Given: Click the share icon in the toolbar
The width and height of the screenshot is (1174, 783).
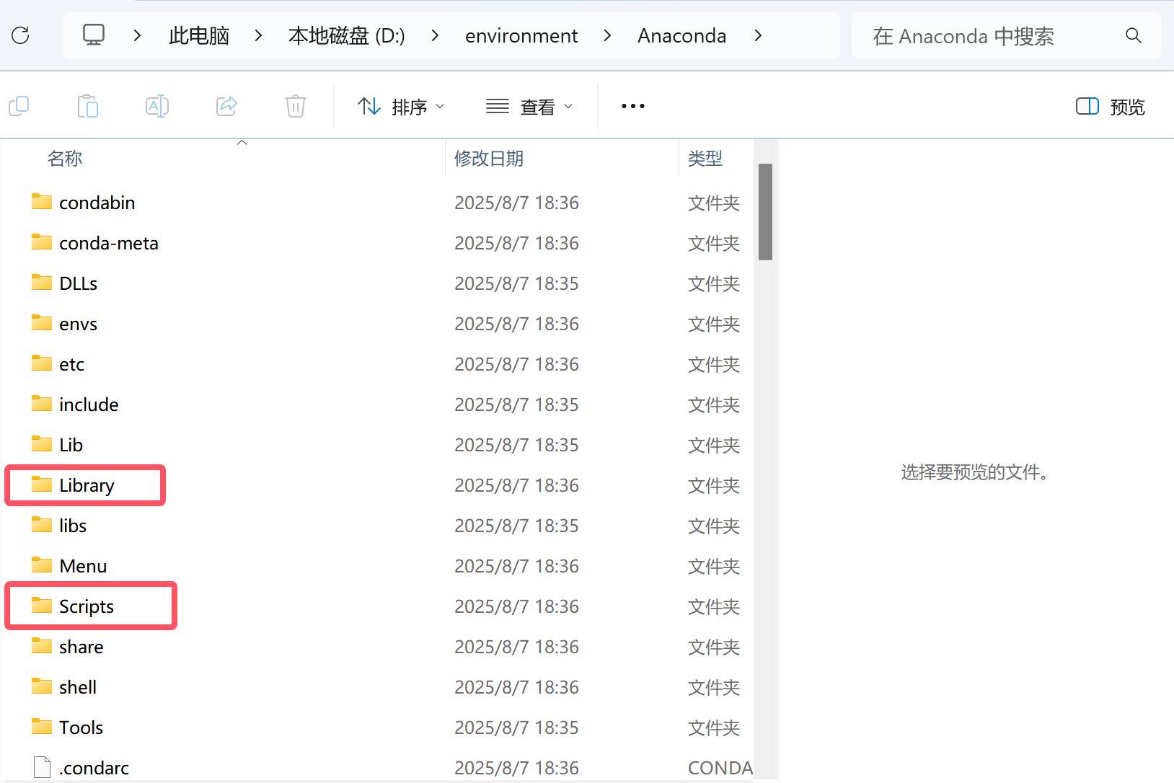Looking at the screenshot, I should coord(226,106).
